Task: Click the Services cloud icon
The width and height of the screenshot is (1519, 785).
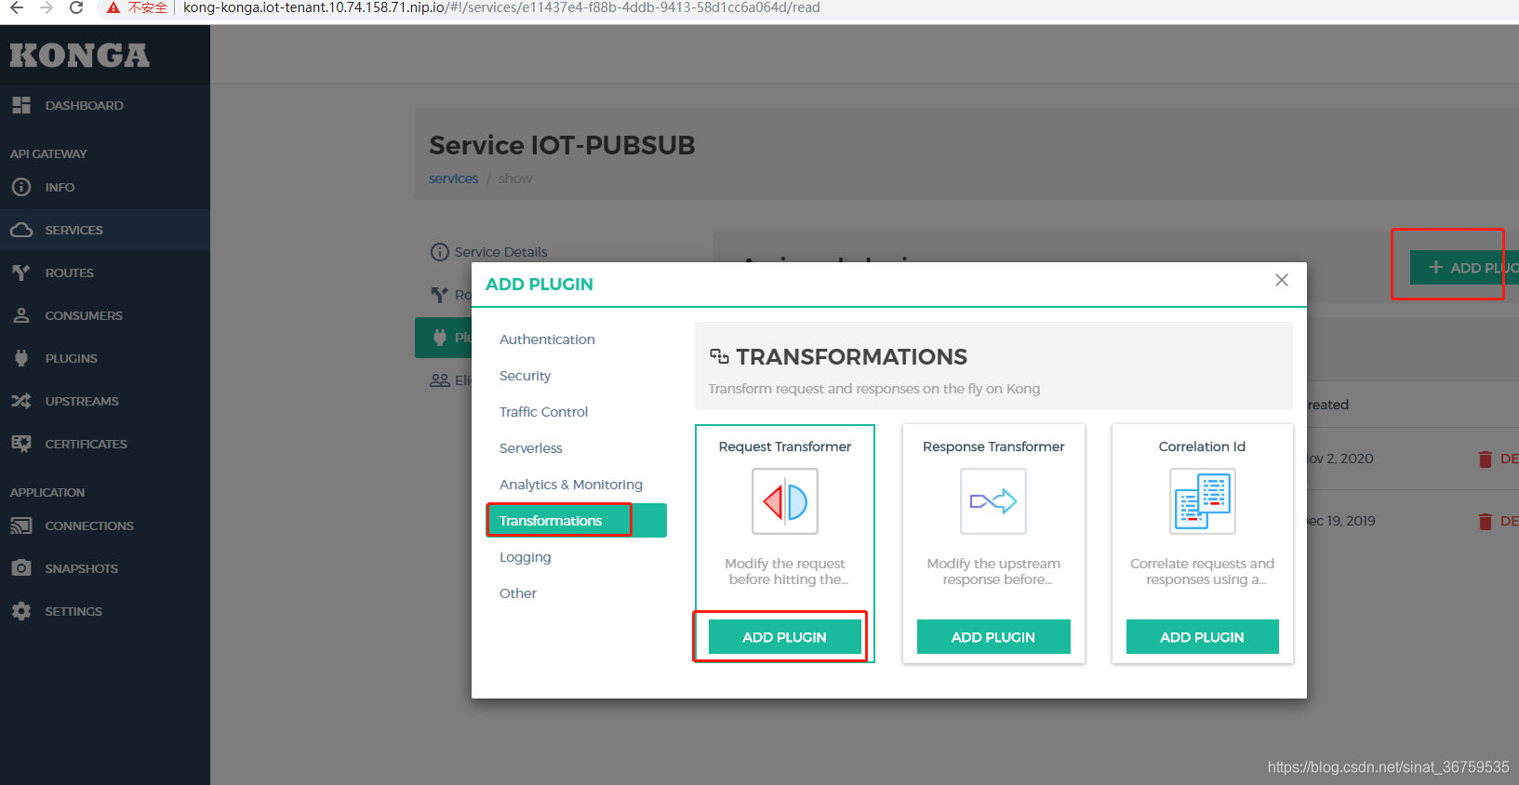Action: [21, 230]
